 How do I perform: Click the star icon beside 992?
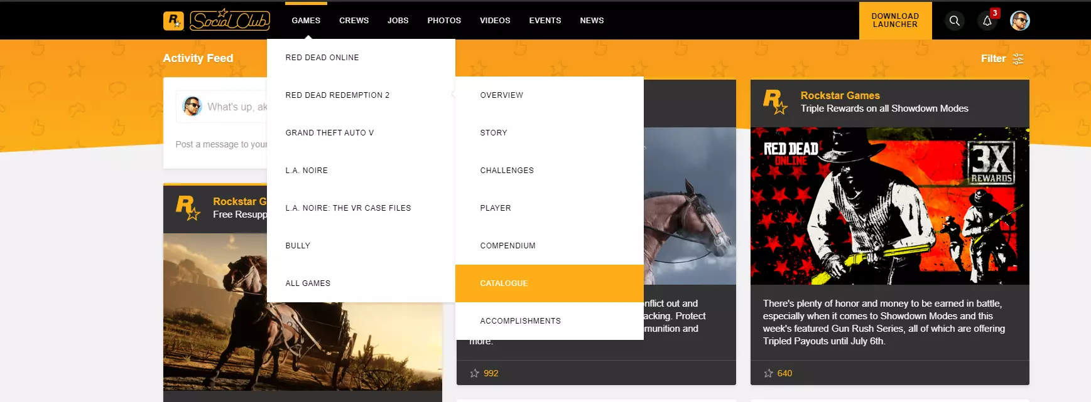coord(474,373)
